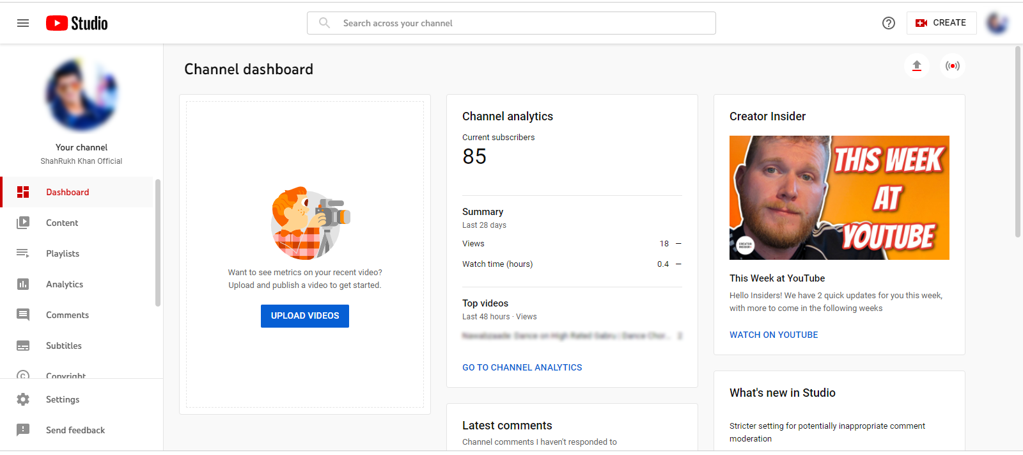This screenshot has height=455, width=1023.
Task: Open the help question mark icon
Action: [888, 23]
